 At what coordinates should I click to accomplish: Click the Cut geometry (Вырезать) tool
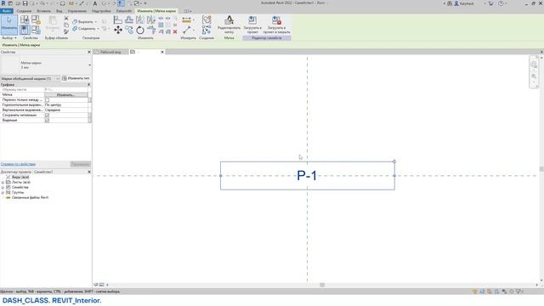pyautogui.click(x=83, y=21)
